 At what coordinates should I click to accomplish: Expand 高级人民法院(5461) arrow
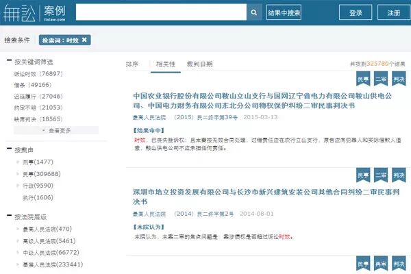coord(18,240)
